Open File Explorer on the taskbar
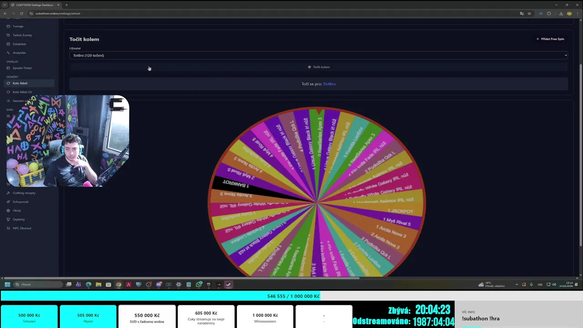The width and height of the screenshot is (583, 328). 98,284
